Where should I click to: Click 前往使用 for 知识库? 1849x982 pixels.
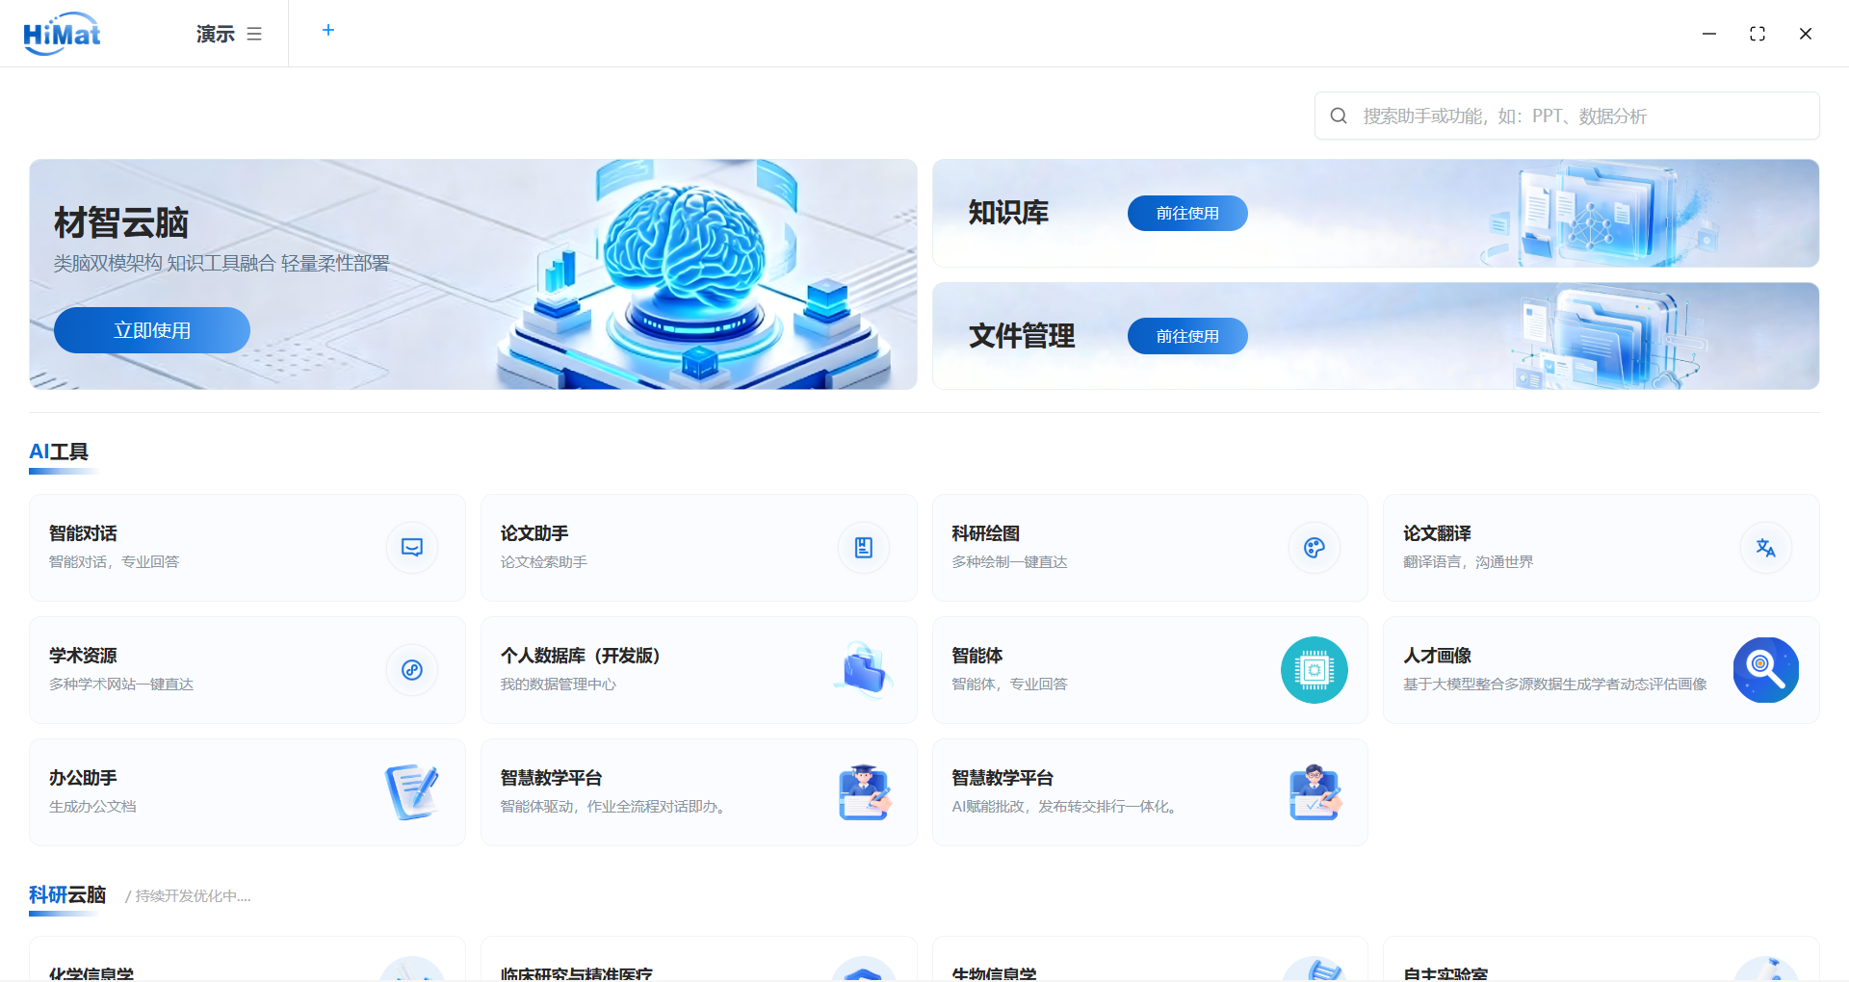(1187, 213)
